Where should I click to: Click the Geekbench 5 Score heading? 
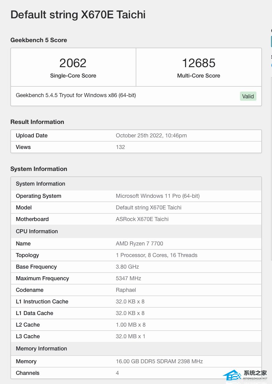pyautogui.click(x=39, y=40)
